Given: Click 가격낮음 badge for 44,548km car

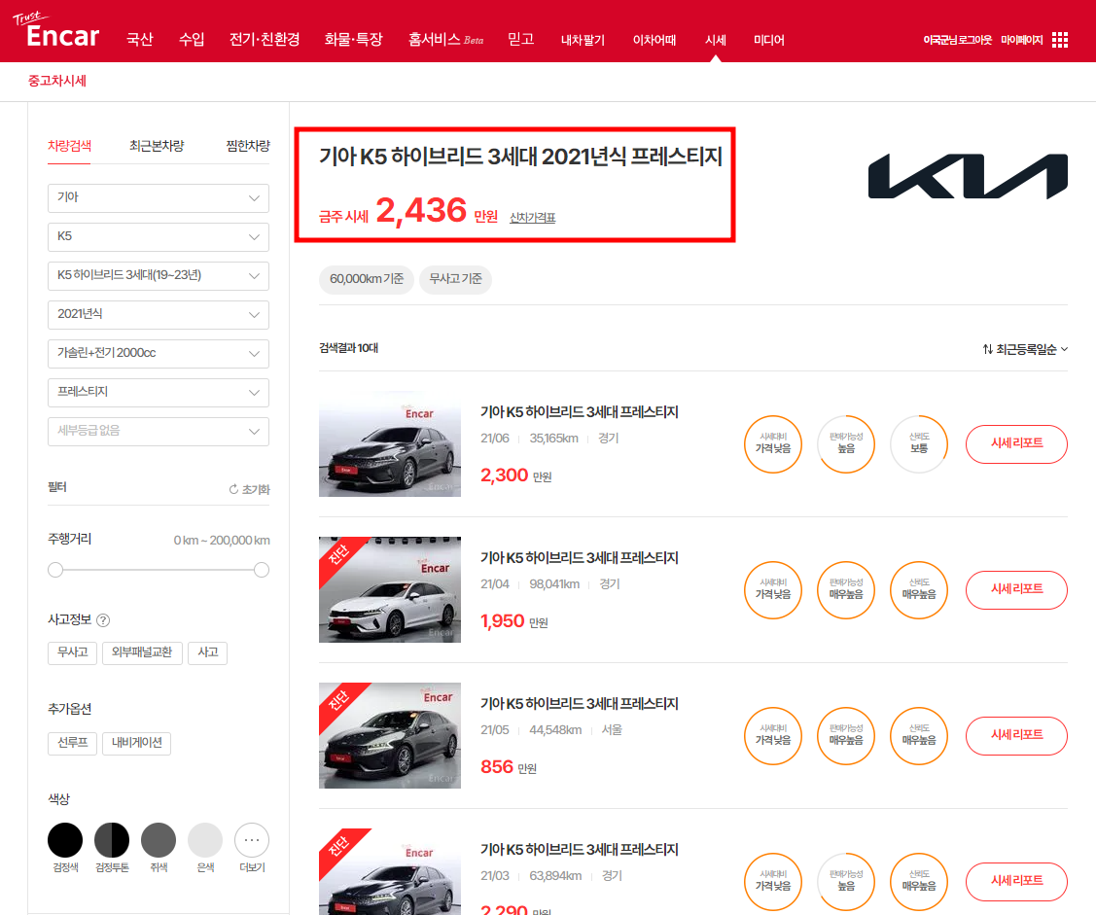Looking at the screenshot, I should coord(773,736).
